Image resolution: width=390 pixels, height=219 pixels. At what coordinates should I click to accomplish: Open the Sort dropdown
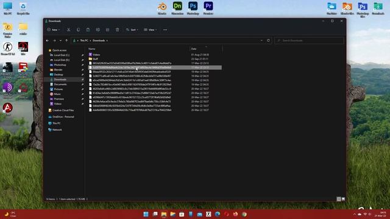point(132,30)
